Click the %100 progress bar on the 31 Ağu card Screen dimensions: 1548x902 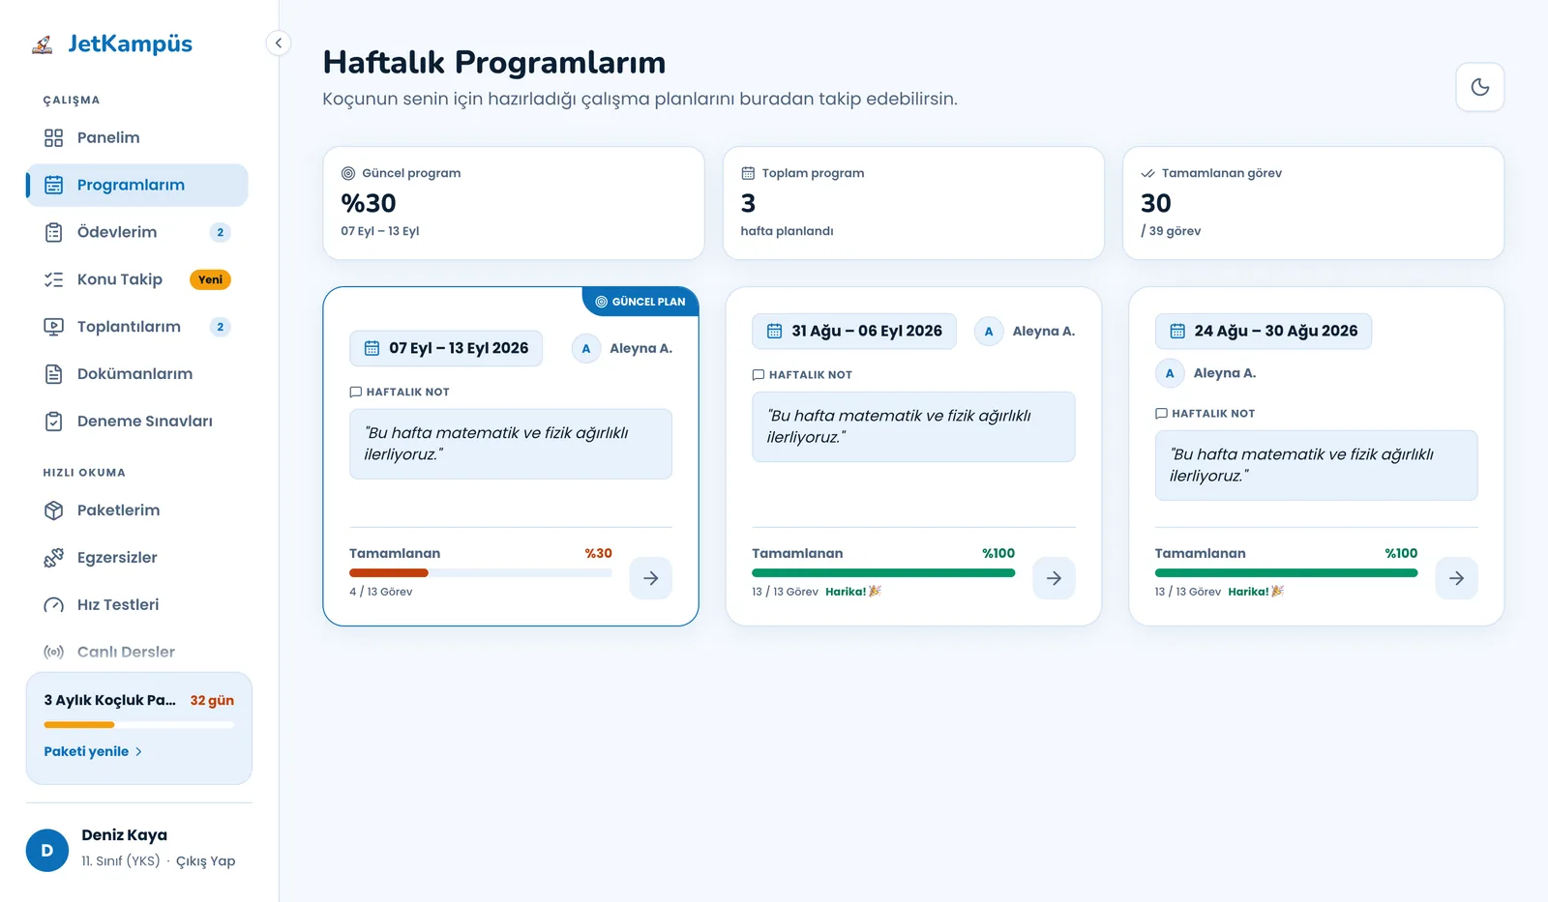point(883,573)
